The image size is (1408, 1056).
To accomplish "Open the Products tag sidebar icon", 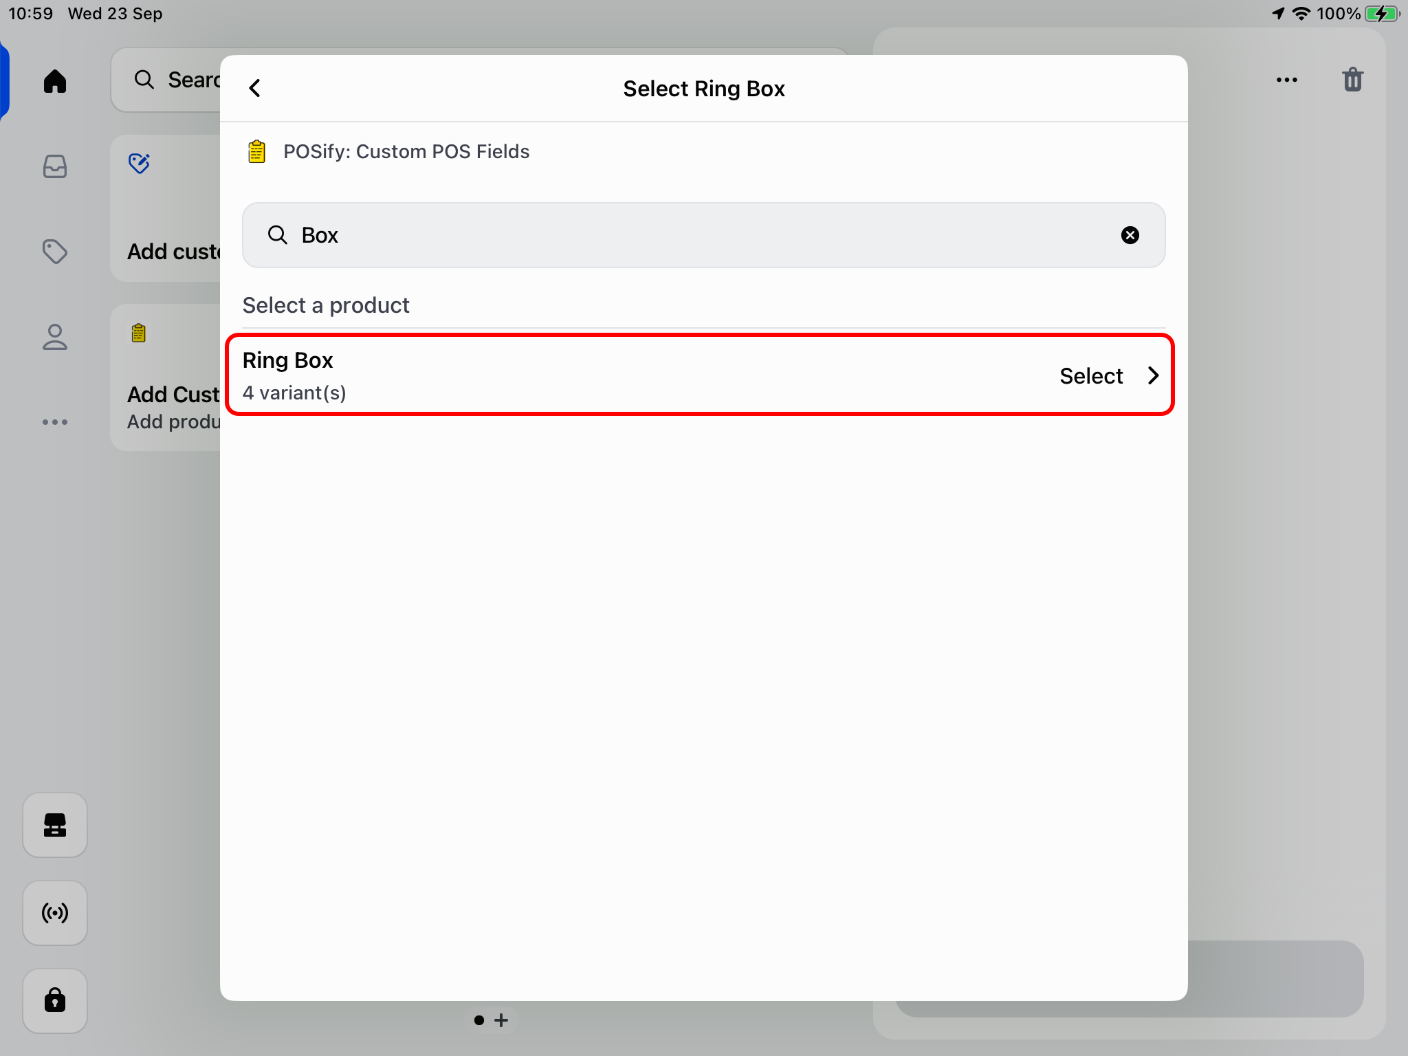I will [55, 252].
